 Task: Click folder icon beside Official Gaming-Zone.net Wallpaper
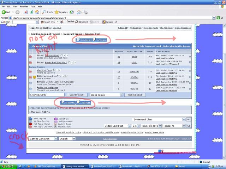coord(31,83)
